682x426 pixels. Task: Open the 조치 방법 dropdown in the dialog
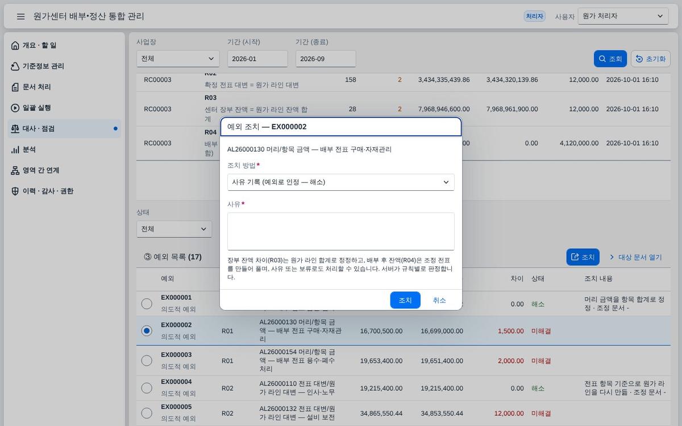(x=341, y=182)
